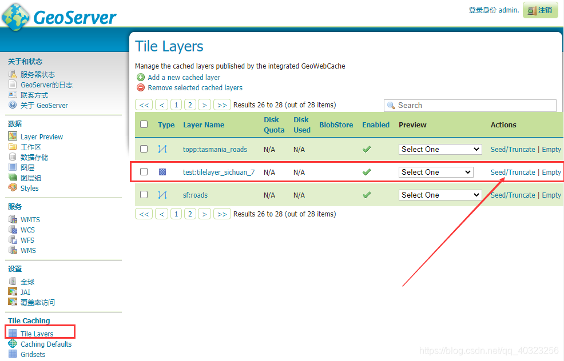Viewport: 564px width, 361px height.
Task: Click the raster type icon for tilelayer_sichuan_7
Action: point(162,172)
